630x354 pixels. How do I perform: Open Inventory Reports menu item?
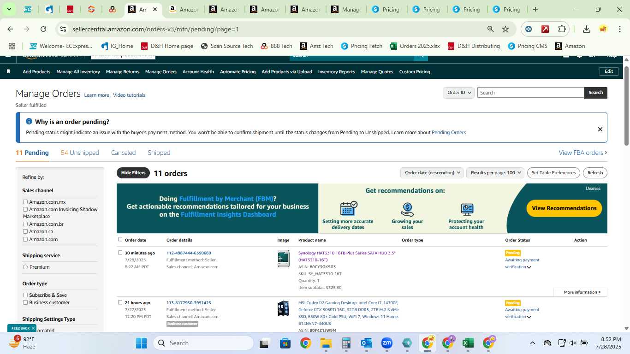[336, 71]
